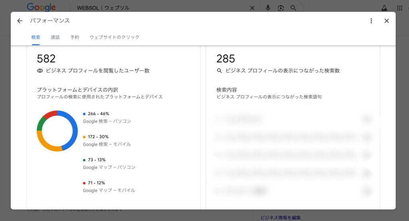
Task: Clear the search box text
Action: click(252, 8)
